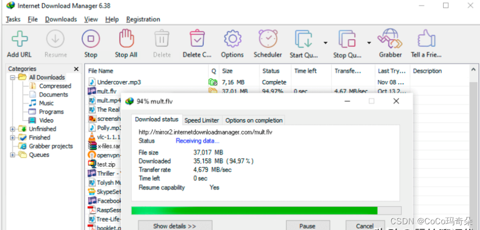The width and height of the screenshot is (480, 230).
Task: Switch to Options on completion tab
Action: coord(254,120)
